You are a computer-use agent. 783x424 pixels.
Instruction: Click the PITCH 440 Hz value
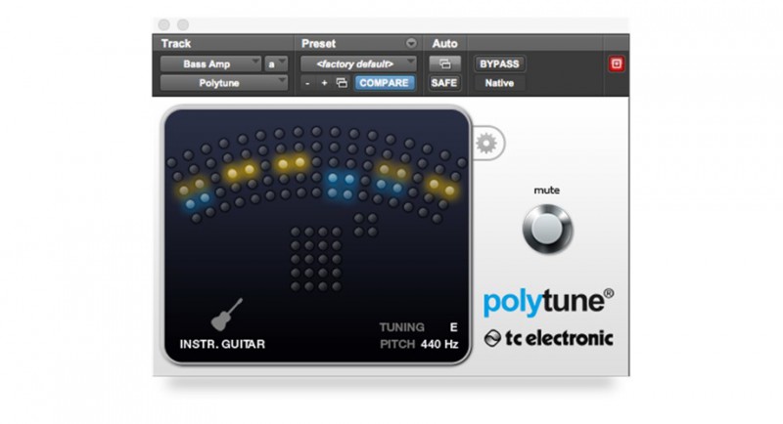click(x=439, y=344)
